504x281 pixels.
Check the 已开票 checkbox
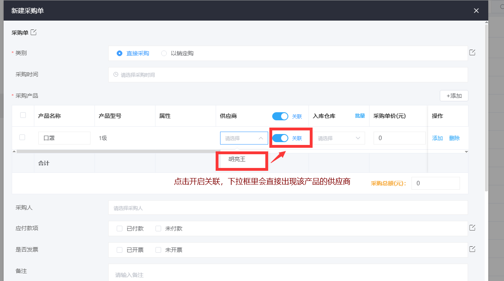pyautogui.click(x=120, y=250)
